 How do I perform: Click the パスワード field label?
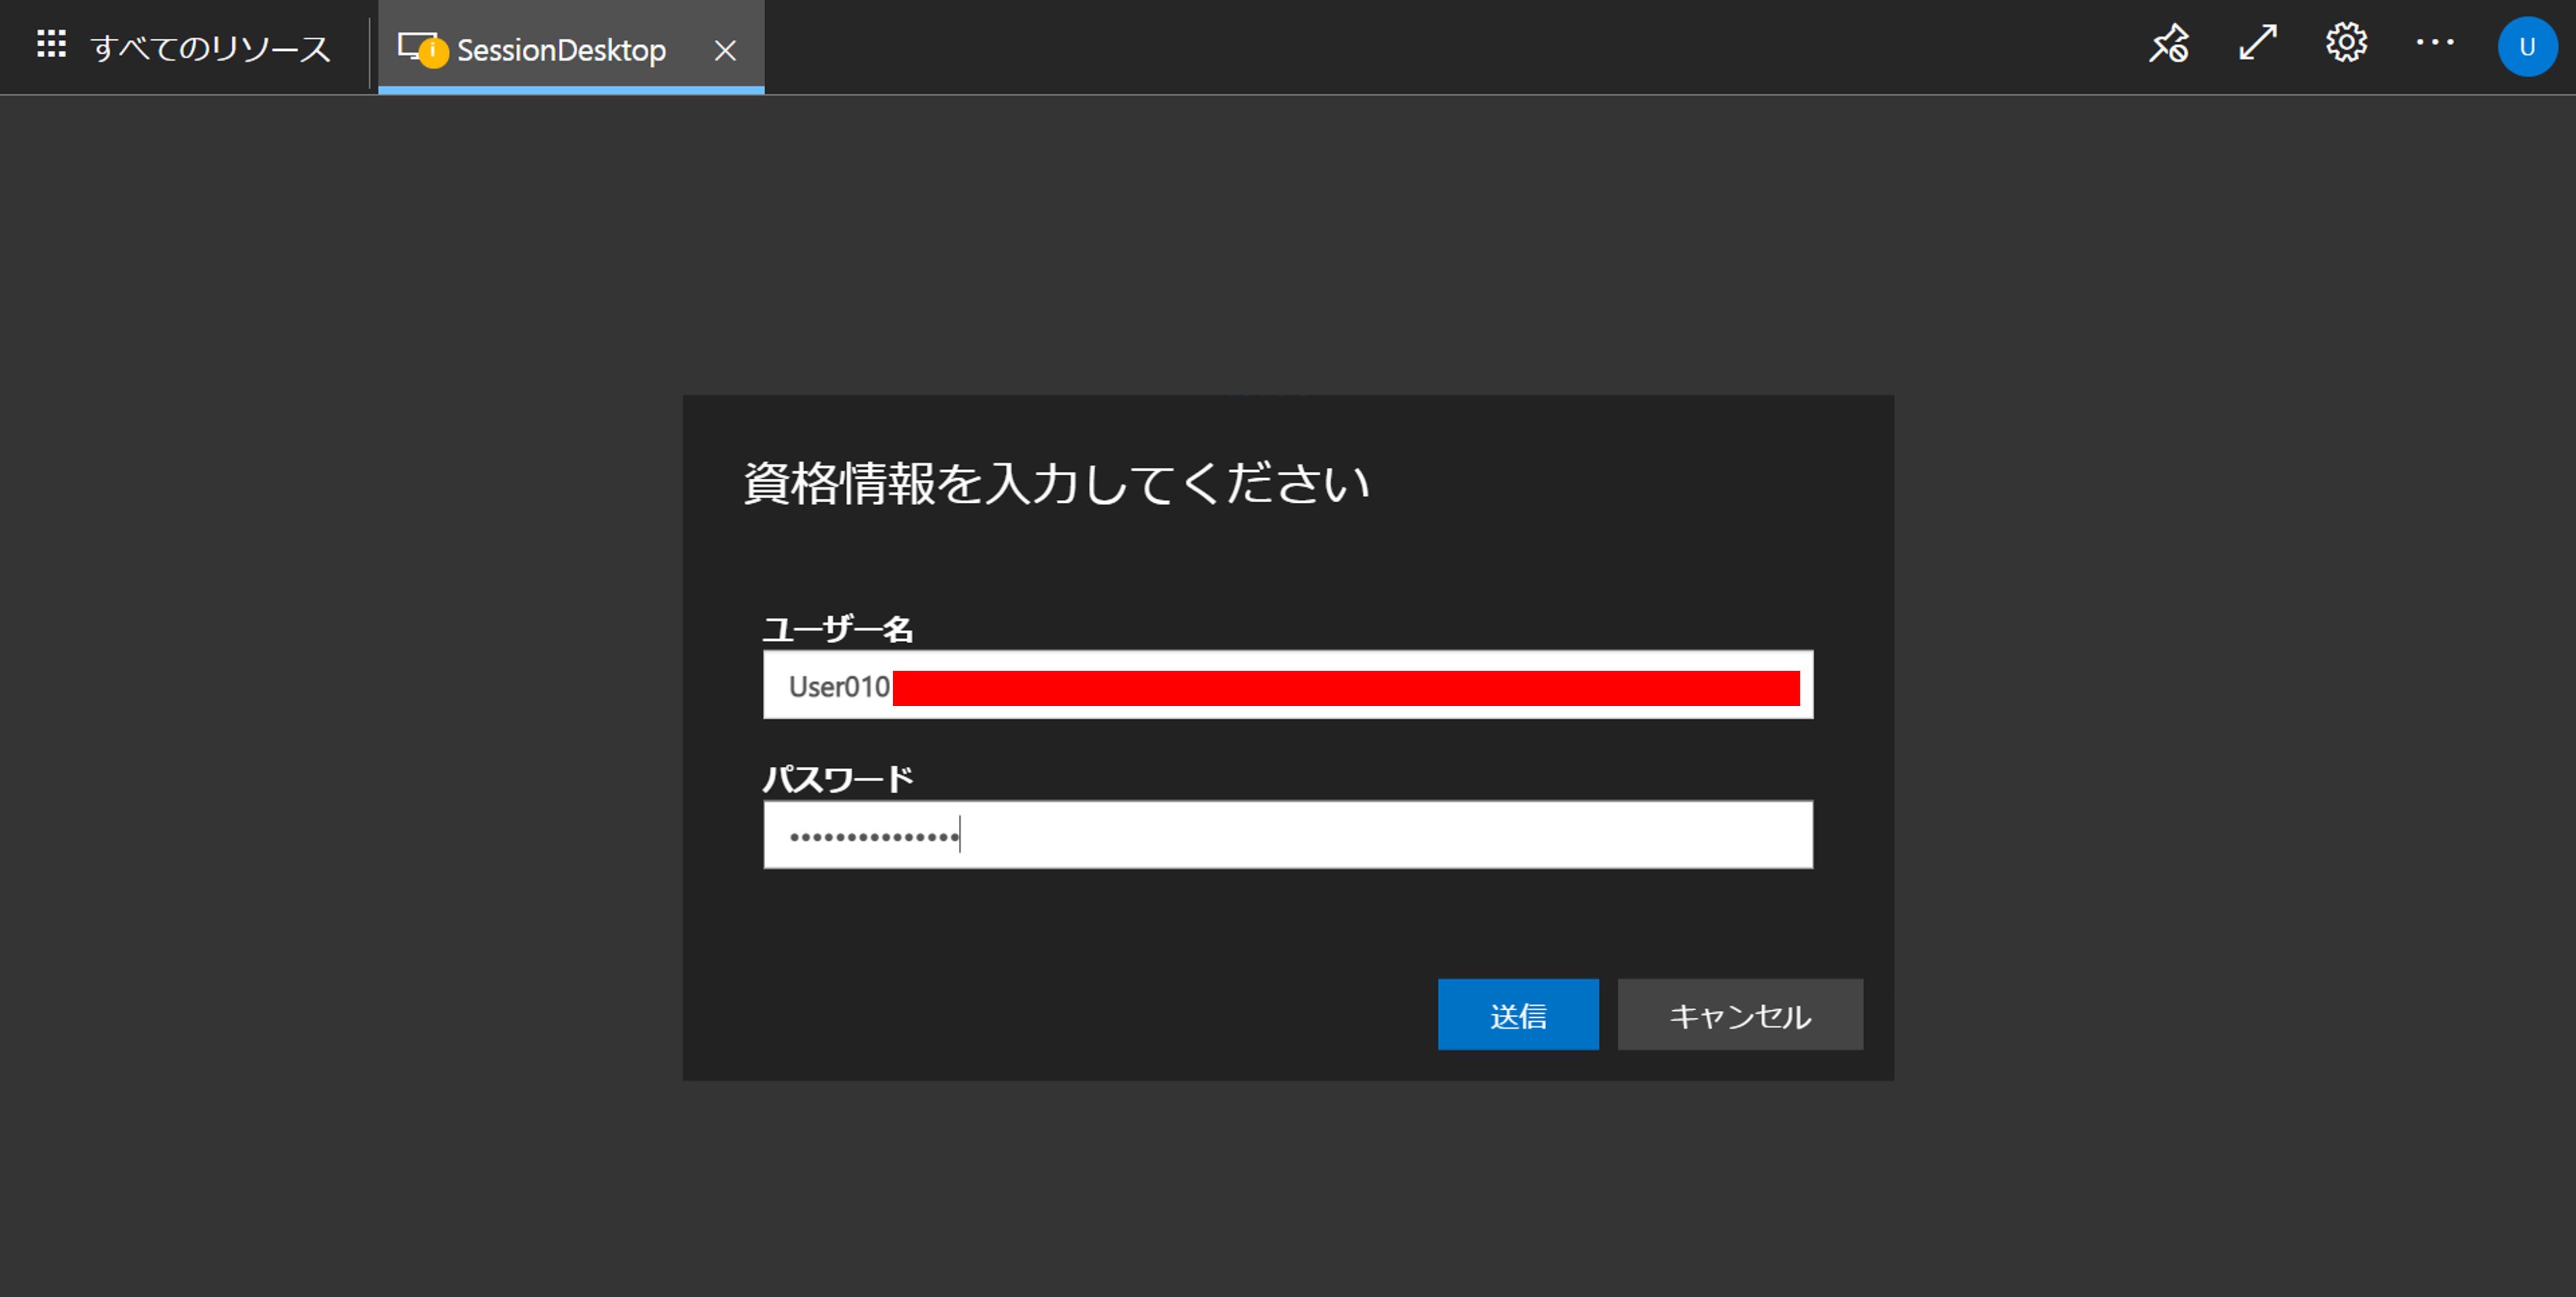coord(837,778)
